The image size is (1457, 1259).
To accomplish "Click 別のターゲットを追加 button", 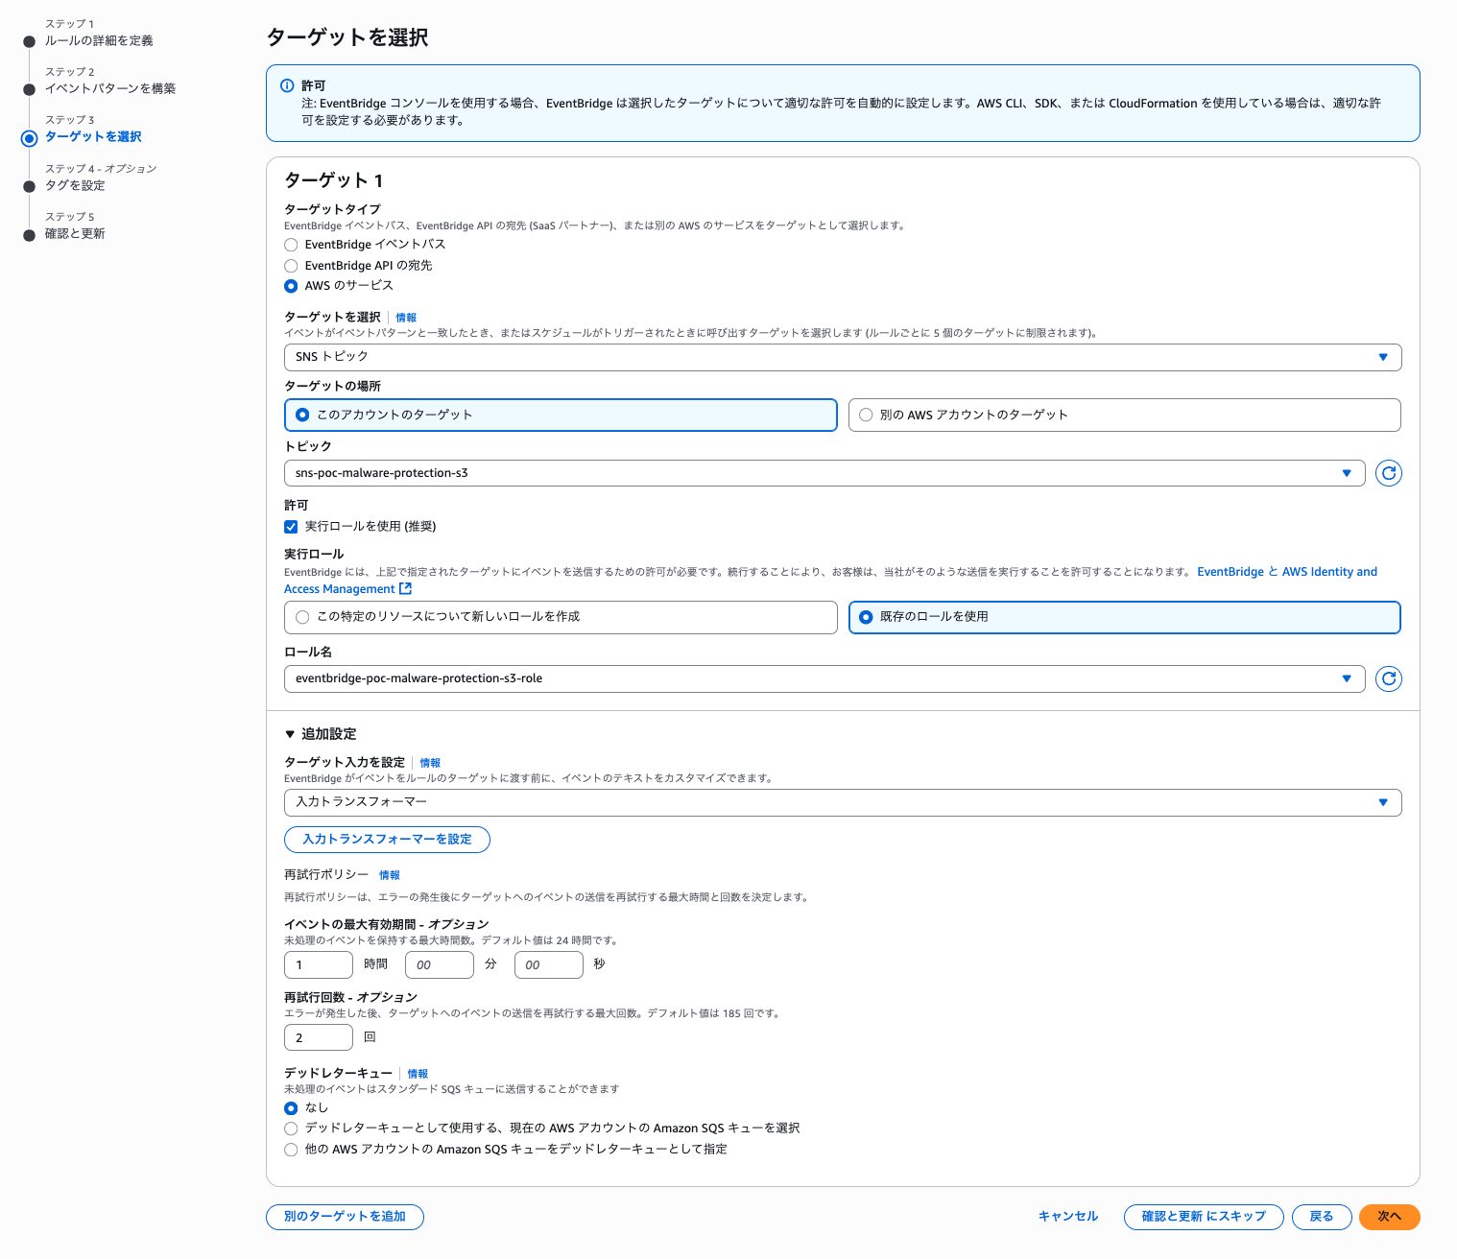I will [x=345, y=1217].
